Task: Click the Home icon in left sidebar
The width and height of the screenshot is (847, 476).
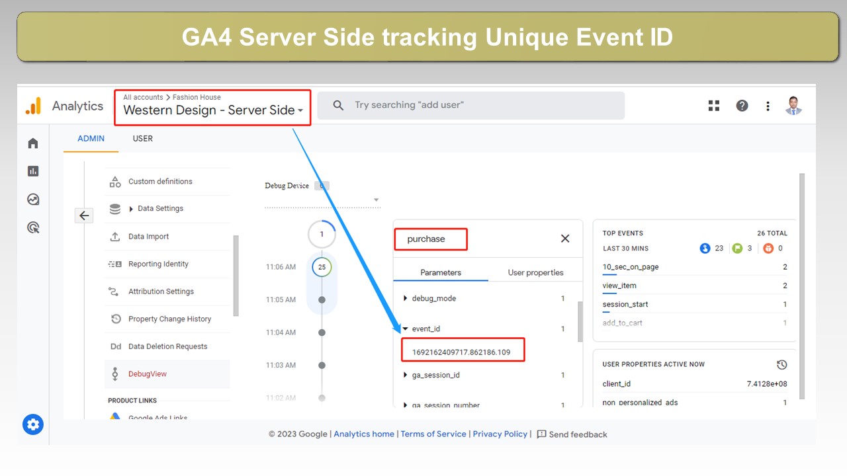Action: [x=33, y=143]
